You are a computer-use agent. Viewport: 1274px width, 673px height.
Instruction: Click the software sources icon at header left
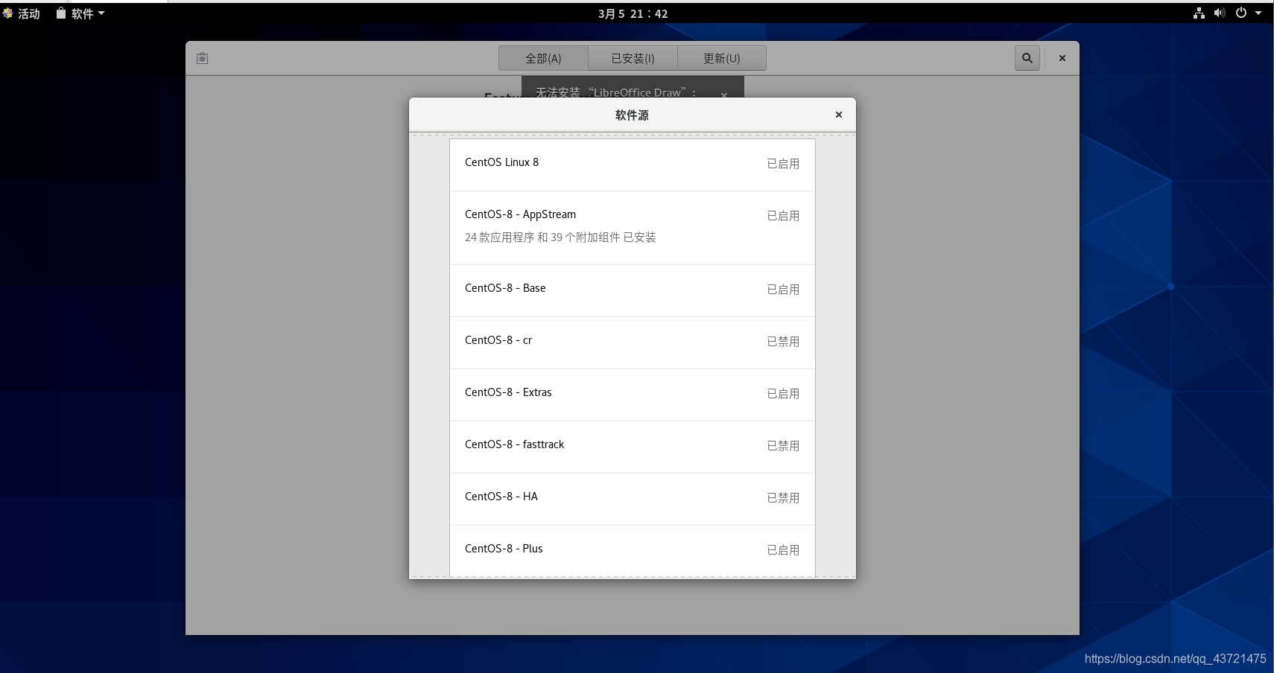click(202, 58)
